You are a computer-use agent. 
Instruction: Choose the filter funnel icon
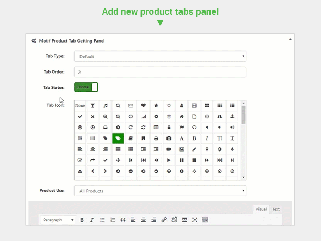[x=92, y=105]
